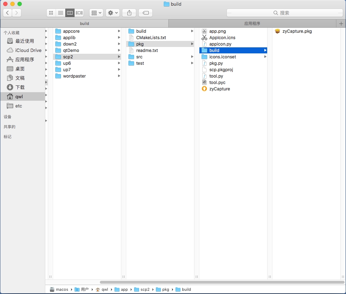Click the horizontal scrollbar at bottom

click(222, 282)
